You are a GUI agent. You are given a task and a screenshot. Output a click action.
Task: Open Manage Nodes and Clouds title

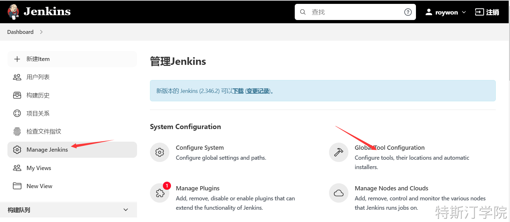(x=391, y=188)
